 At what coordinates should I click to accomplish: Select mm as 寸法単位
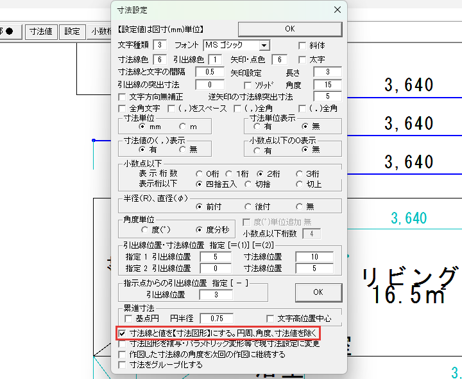(x=142, y=127)
